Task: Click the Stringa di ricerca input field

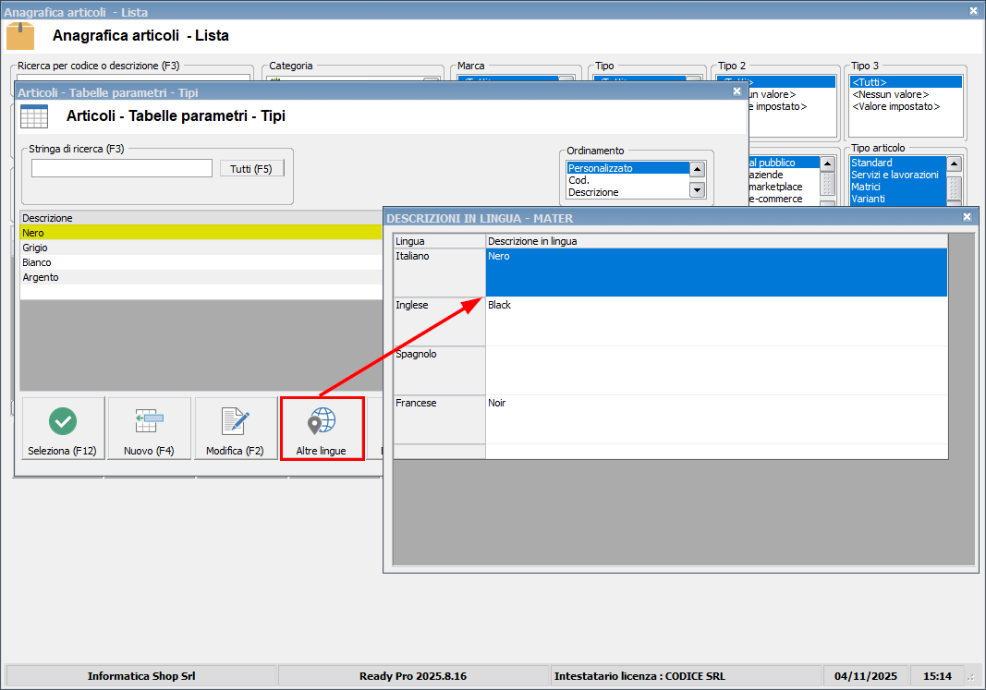Action: click(121, 168)
